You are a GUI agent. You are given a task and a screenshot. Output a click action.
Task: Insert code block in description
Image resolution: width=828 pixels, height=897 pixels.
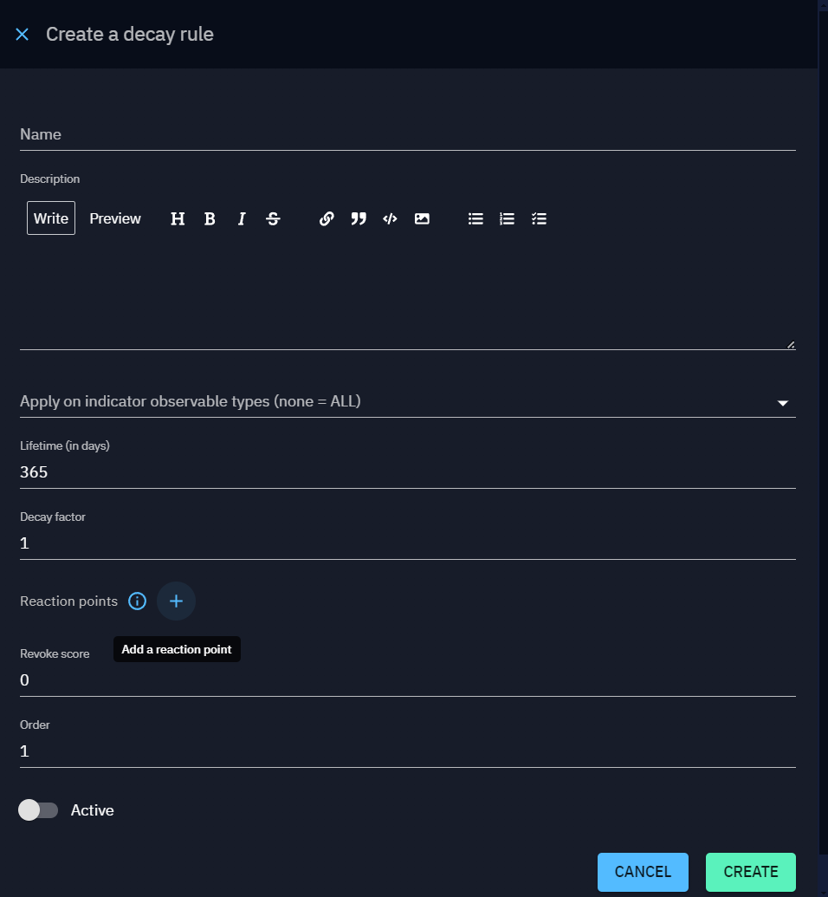pos(390,218)
